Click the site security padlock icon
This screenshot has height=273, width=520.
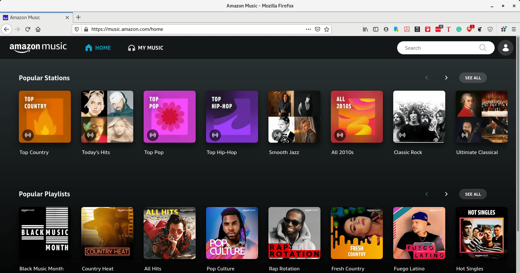tap(86, 29)
